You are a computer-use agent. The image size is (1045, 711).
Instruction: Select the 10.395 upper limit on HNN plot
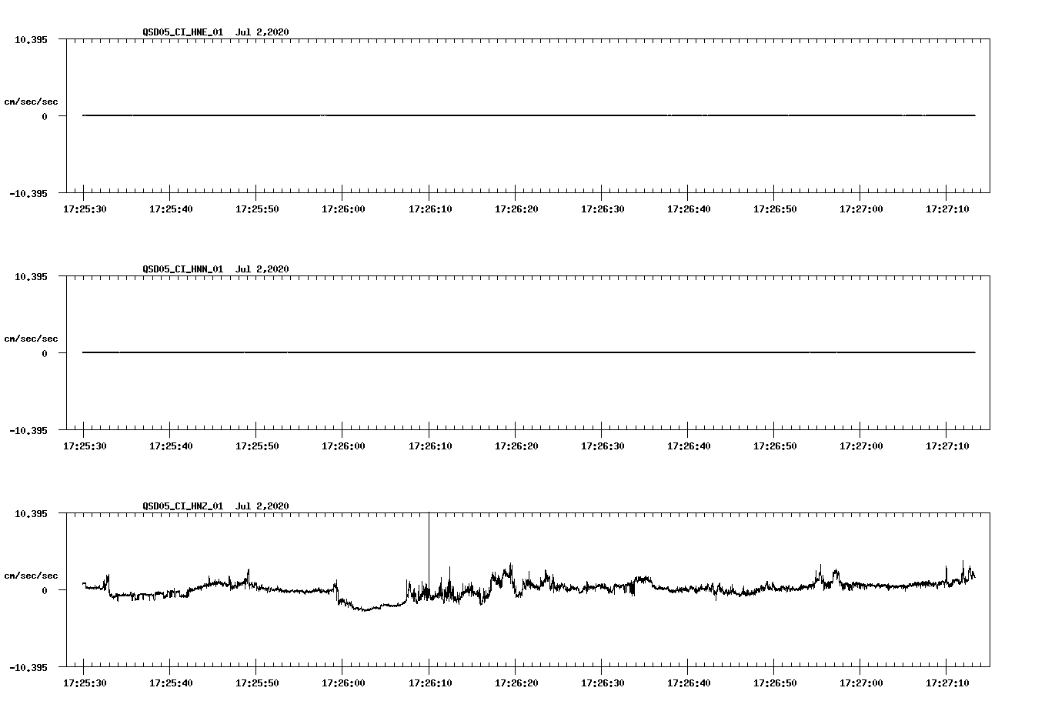[31, 276]
